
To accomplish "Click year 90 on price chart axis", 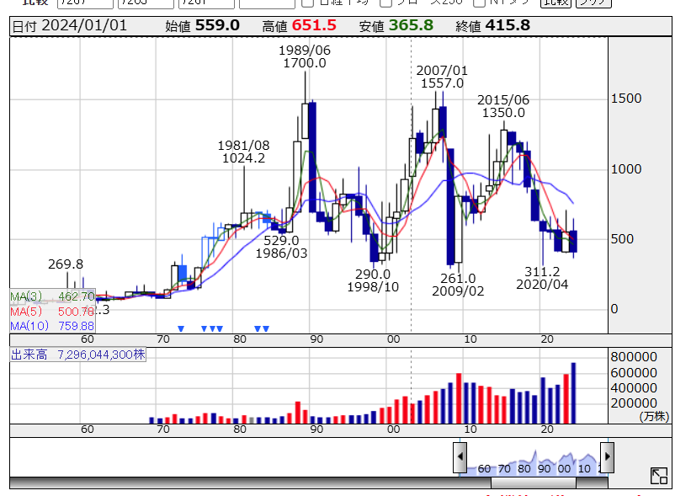I will coord(316,339).
